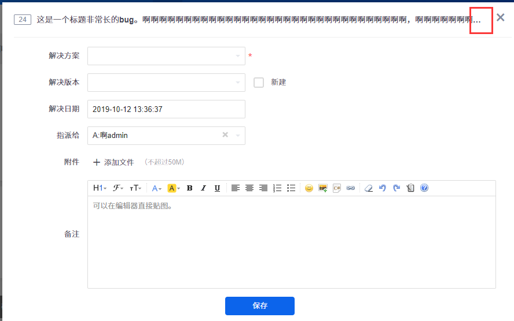Align text right
This screenshot has width=514, height=321.
(263, 188)
